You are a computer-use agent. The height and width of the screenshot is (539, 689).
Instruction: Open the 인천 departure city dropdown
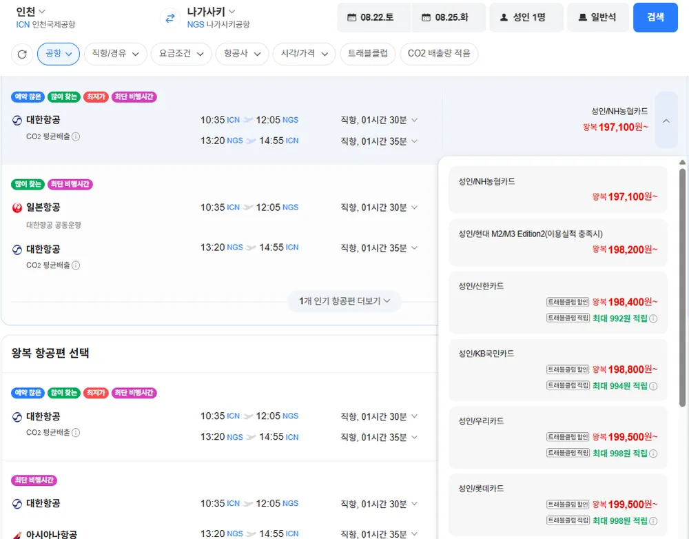[30, 12]
